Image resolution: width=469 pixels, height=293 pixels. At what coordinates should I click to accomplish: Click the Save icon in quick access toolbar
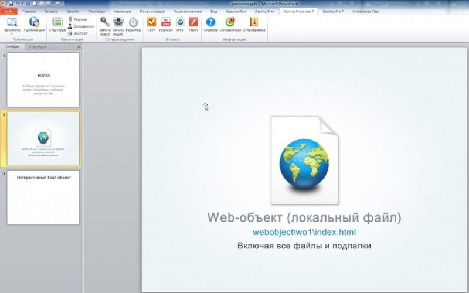tap(11, 4)
